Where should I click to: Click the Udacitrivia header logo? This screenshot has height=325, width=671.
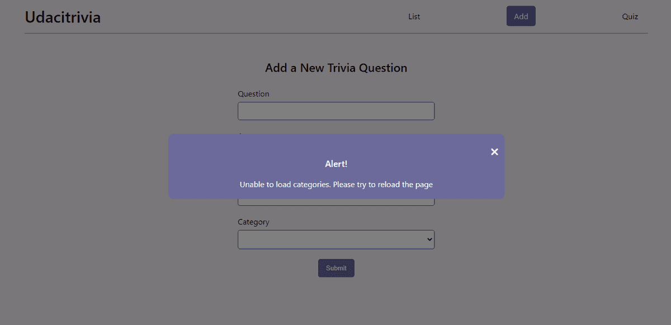(62, 17)
